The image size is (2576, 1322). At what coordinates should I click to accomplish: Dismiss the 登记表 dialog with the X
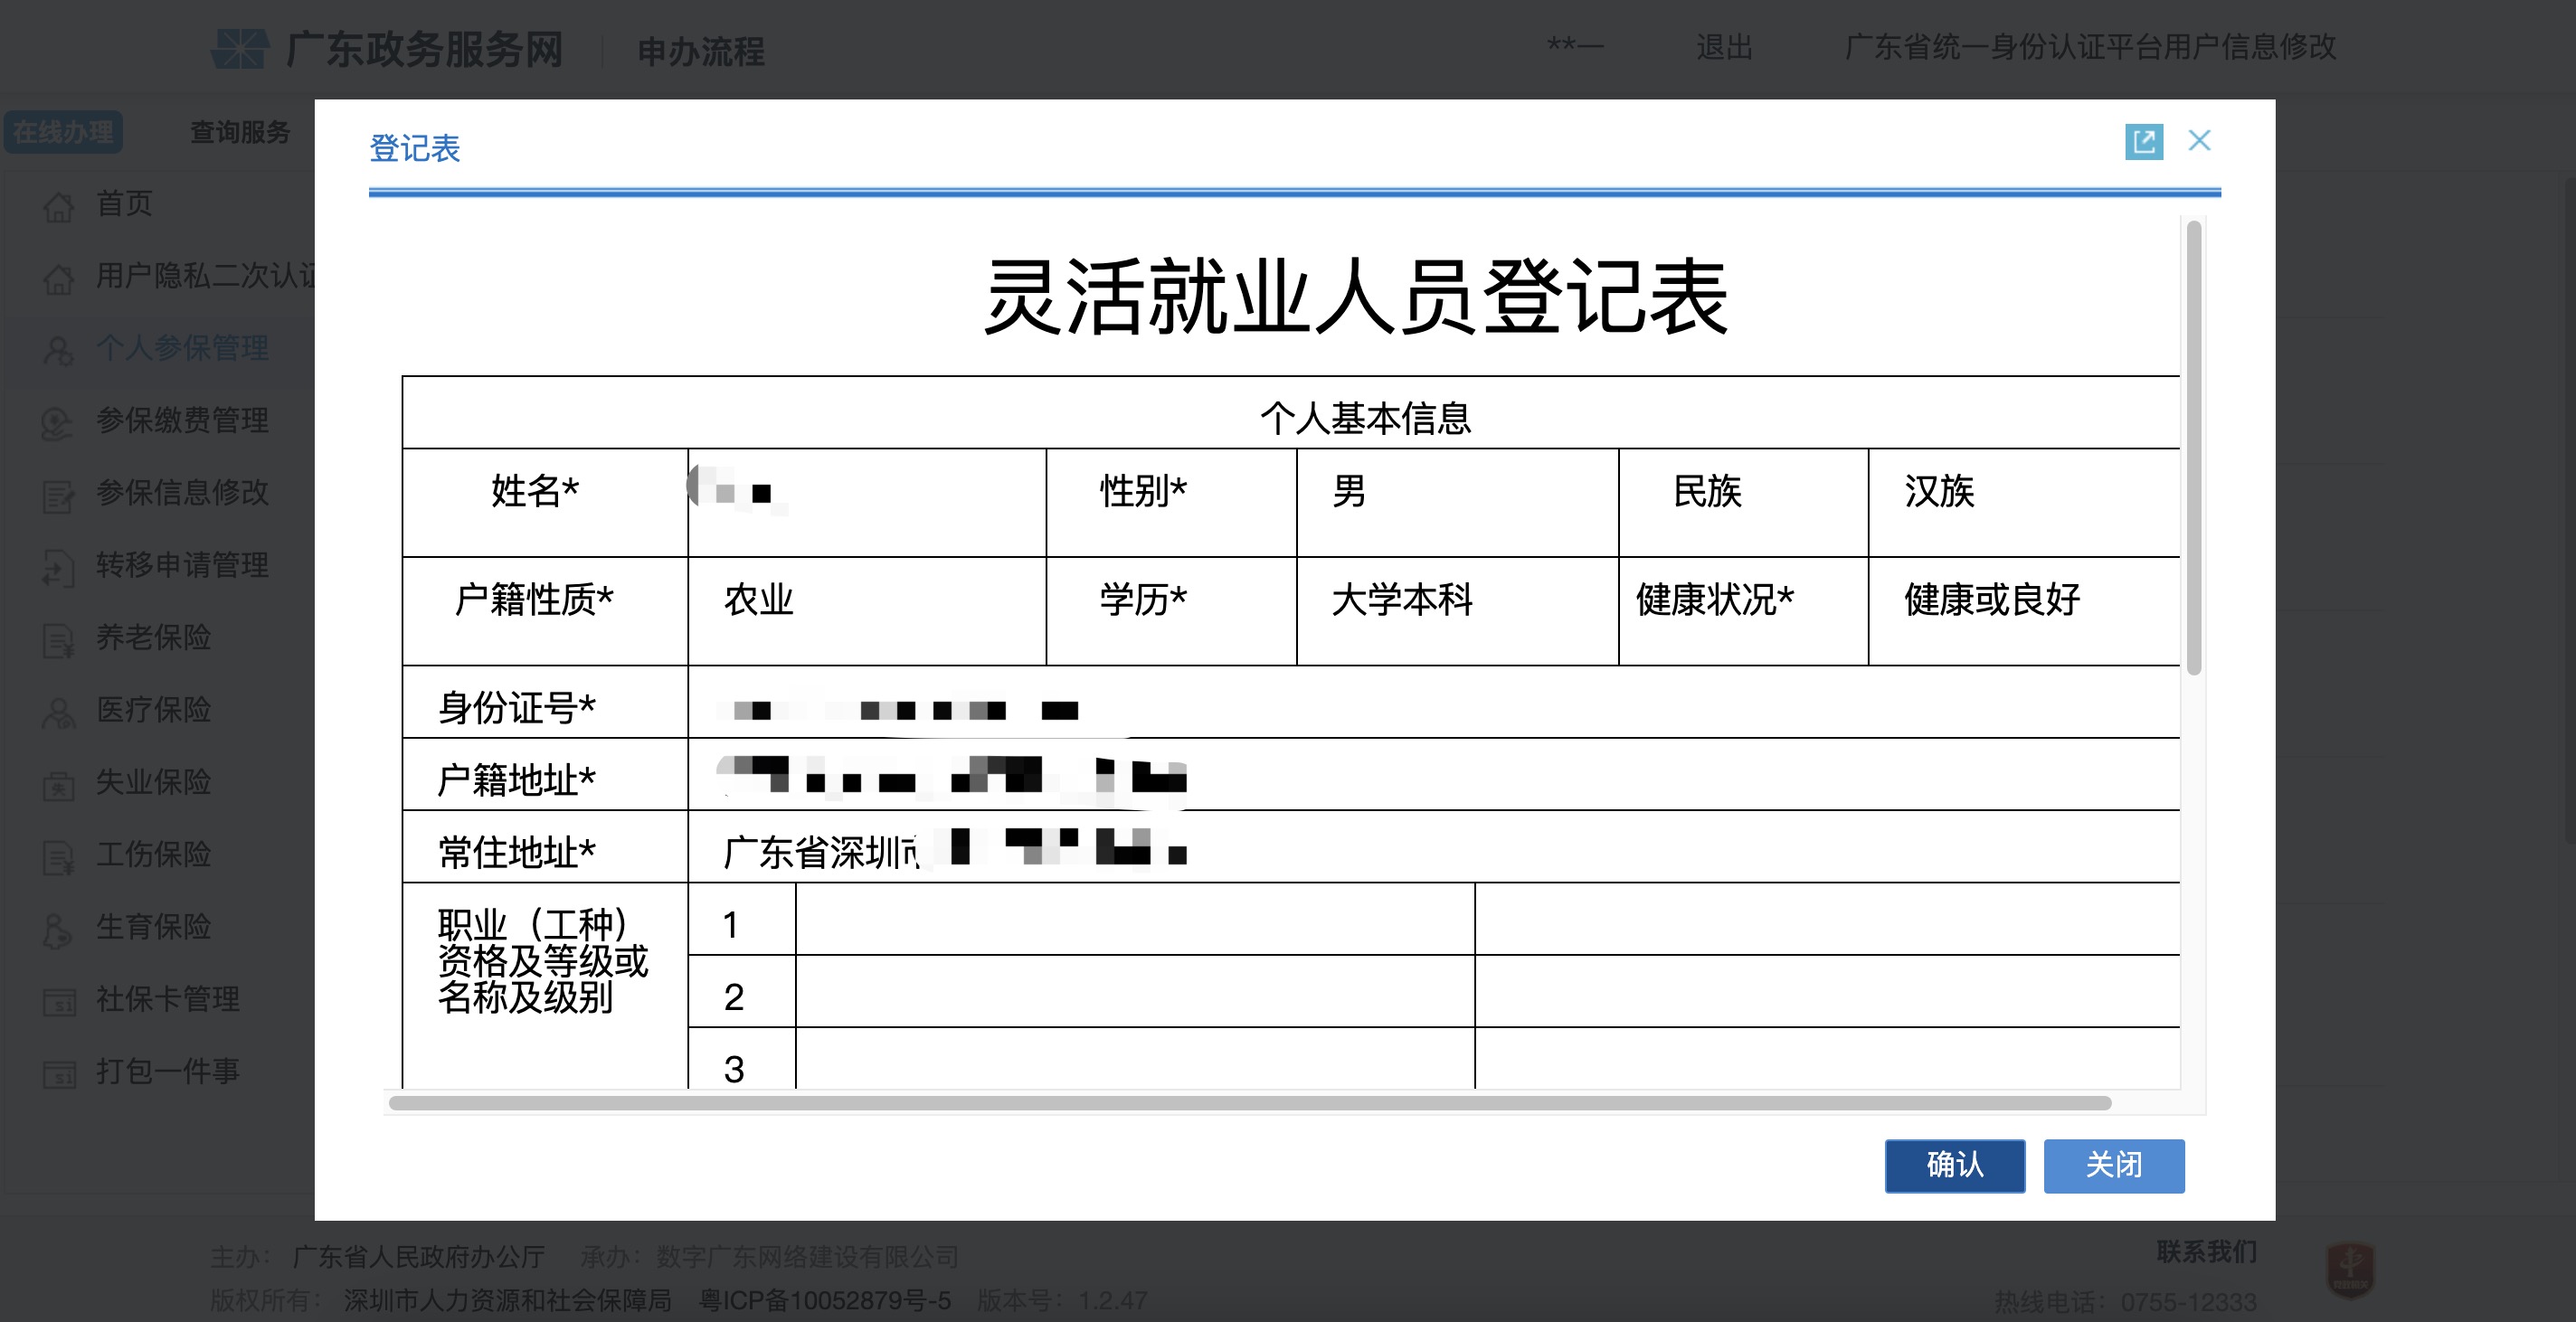2200,141
